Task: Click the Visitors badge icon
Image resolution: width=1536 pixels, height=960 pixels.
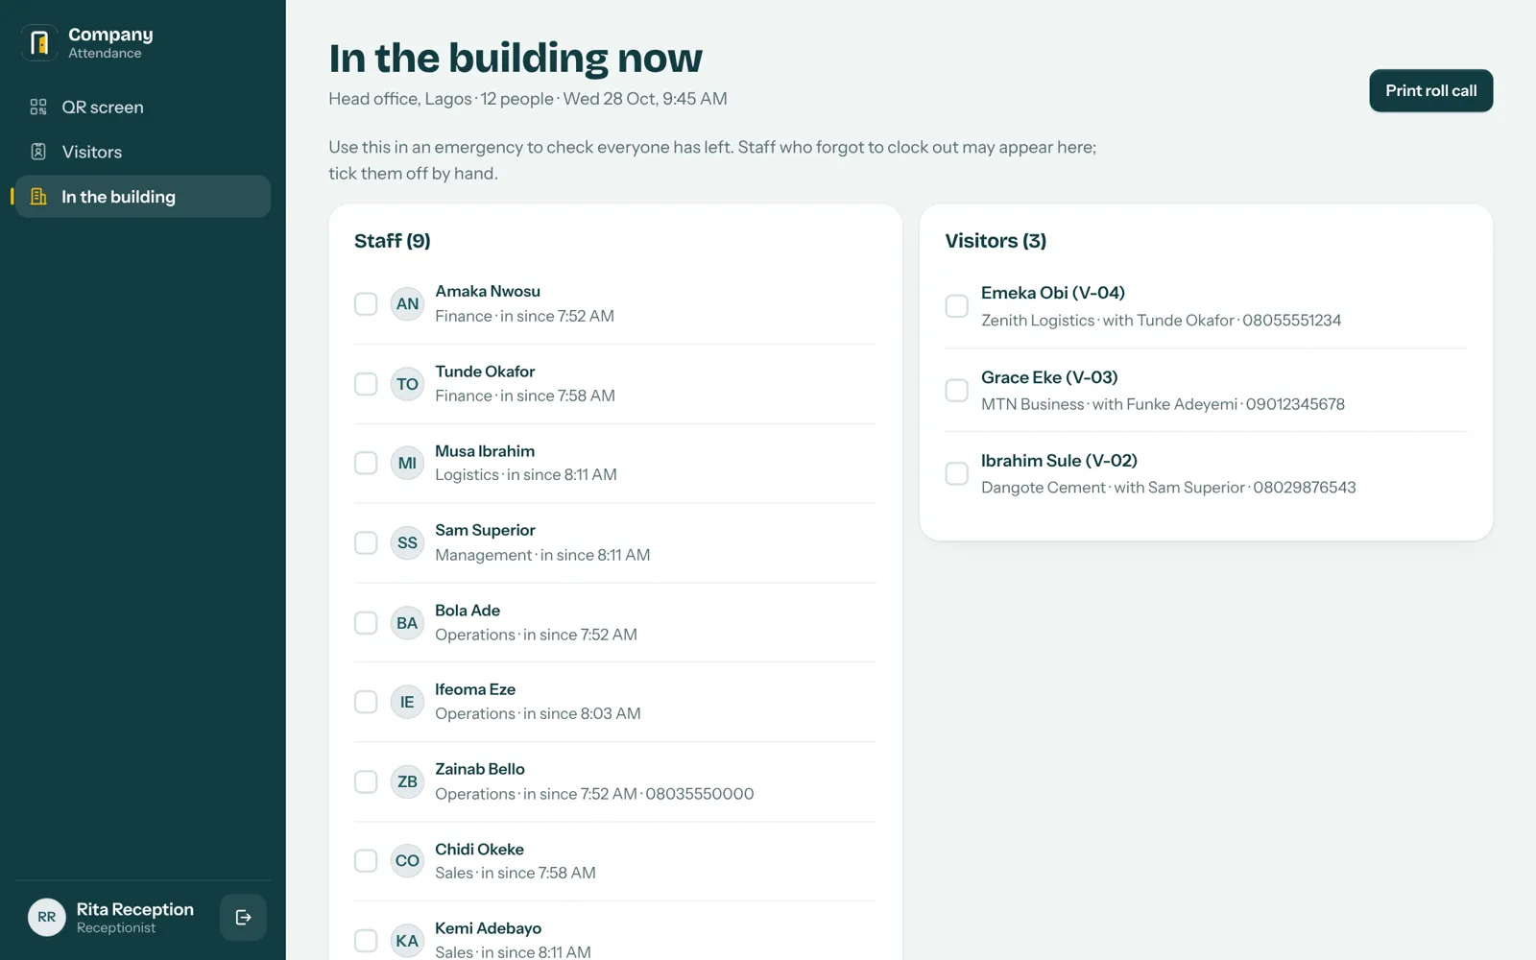Action: pos(38,152)
